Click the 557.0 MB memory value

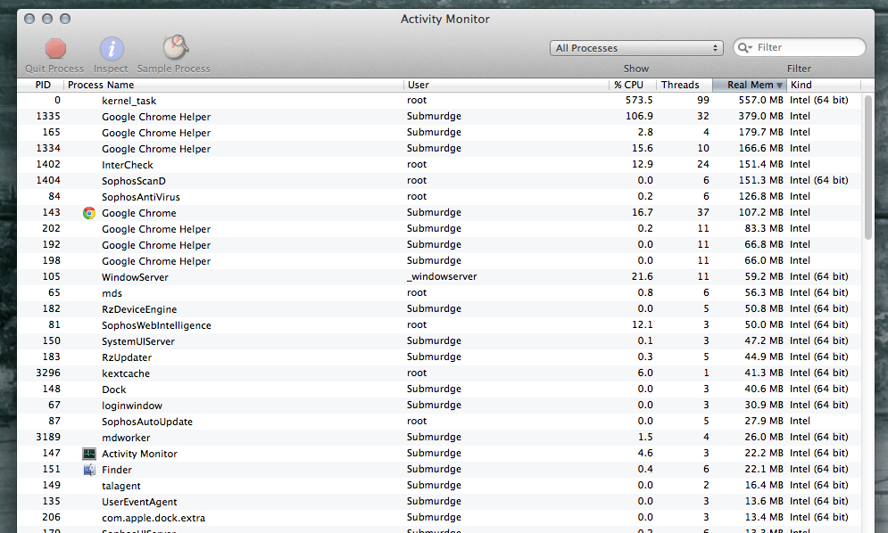760,100
